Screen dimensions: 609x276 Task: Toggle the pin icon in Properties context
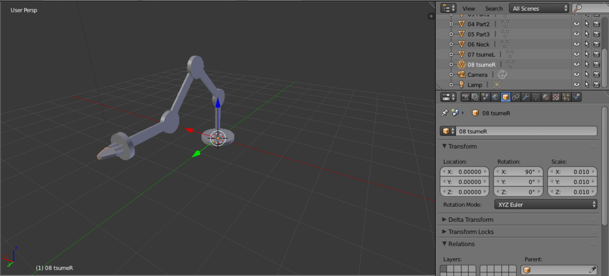445,113
